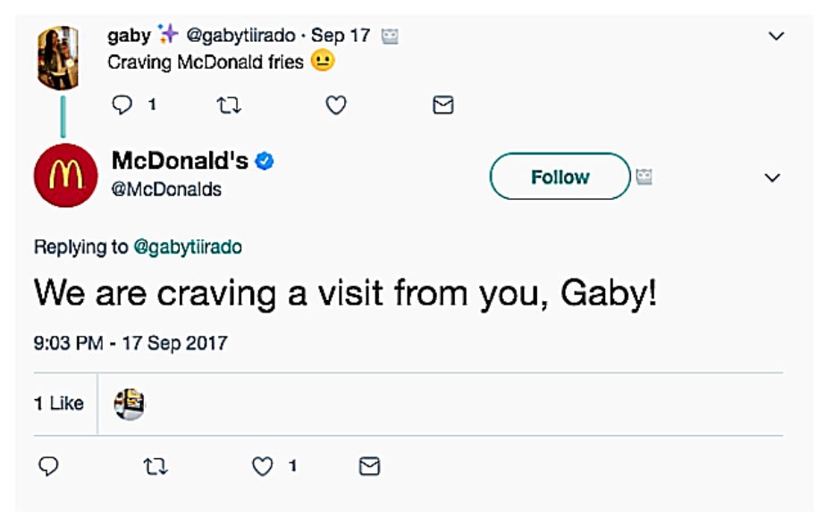Open the @gabytiirado reply link
The height and width of the screenshot is (526, 817).
(x=188, y=247)
